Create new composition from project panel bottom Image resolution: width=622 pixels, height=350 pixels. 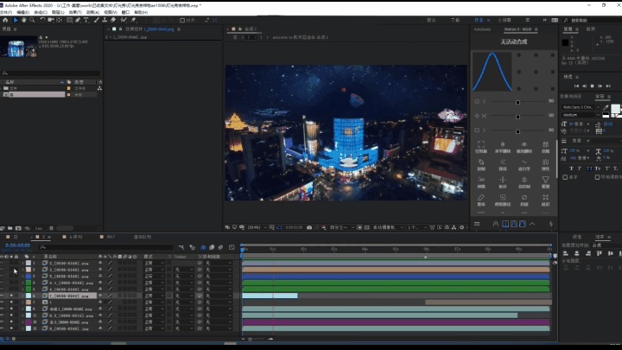[18, 228]
